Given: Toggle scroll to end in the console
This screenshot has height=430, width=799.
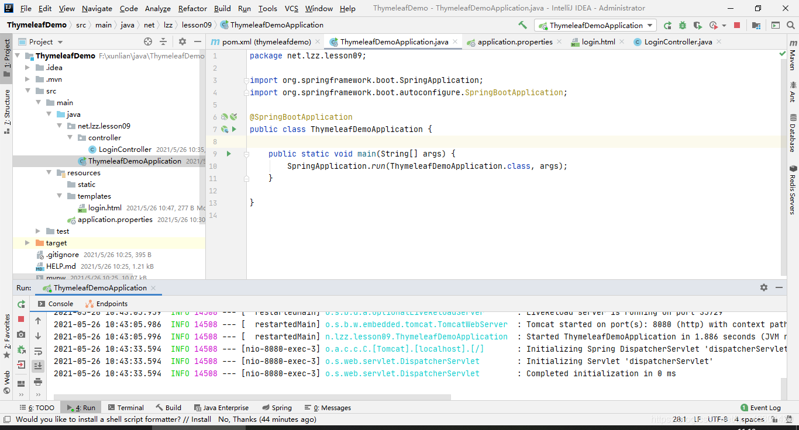Looking at the screenshot, I should tap(38, 366).
